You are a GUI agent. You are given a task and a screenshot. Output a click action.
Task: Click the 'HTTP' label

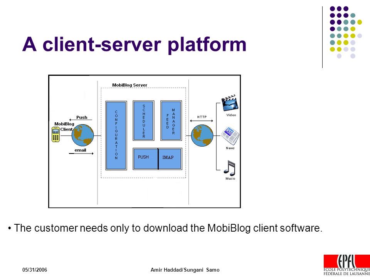[x=202, y=117]
